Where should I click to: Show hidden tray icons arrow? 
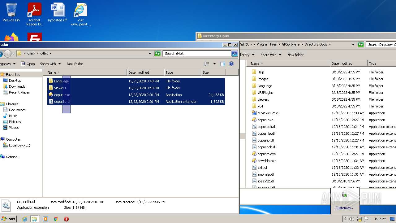(x=345, y=219)
